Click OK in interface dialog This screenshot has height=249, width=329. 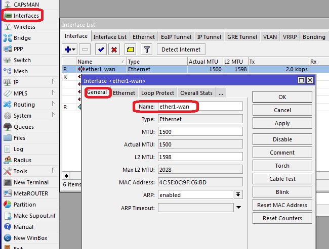coord(282,97)
